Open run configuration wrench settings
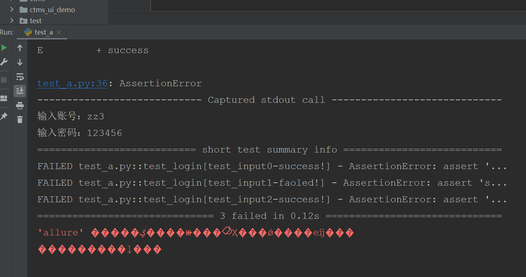The height and width of the screenshot is (277, 526). 4,62
